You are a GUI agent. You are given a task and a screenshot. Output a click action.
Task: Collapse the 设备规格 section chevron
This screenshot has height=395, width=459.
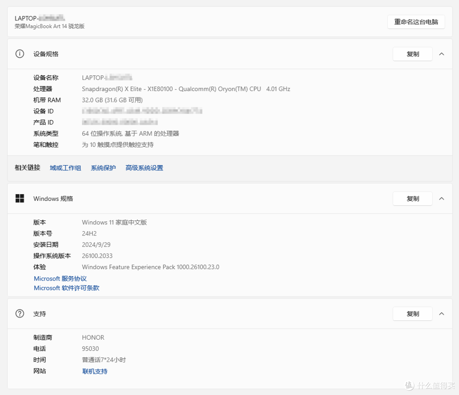pyautogui.click(x=442, y=54)
